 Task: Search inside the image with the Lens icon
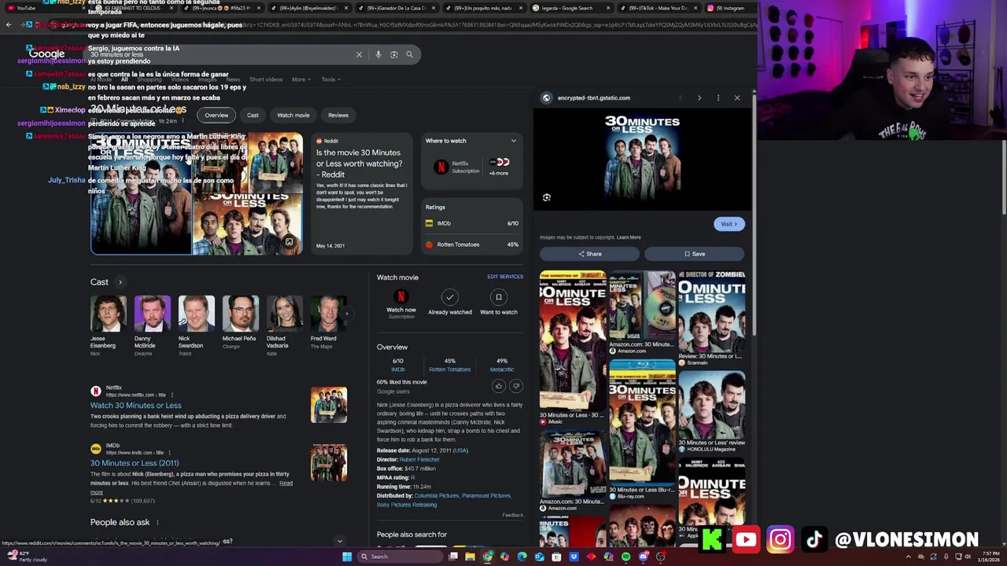point(547,197)
